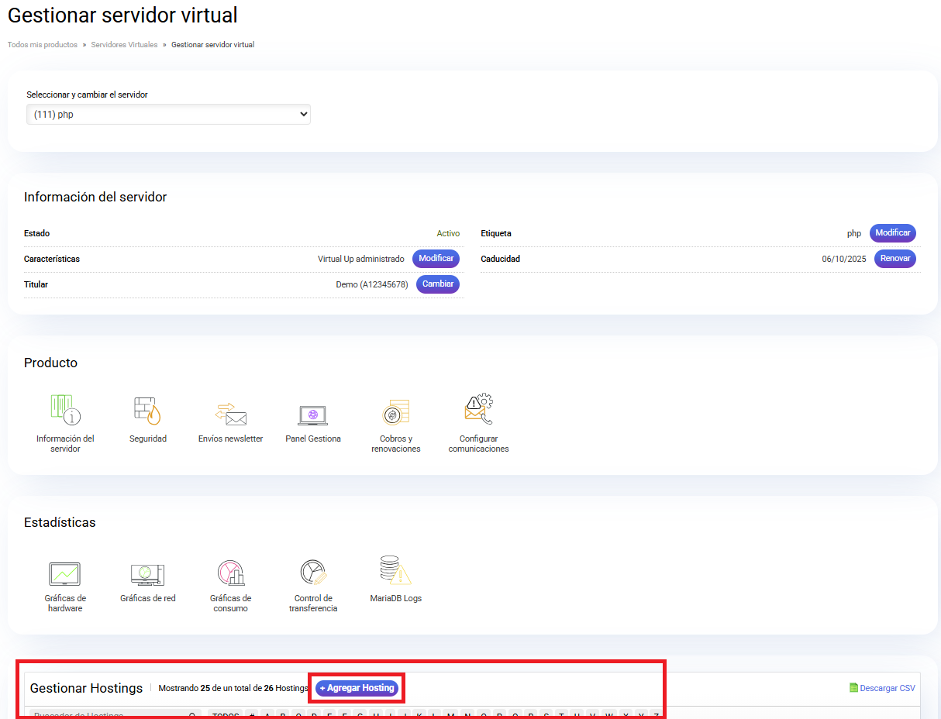Screen dimensions: 941x719
Task: Click the Descargar CSV link
Action: coord(882,688)
